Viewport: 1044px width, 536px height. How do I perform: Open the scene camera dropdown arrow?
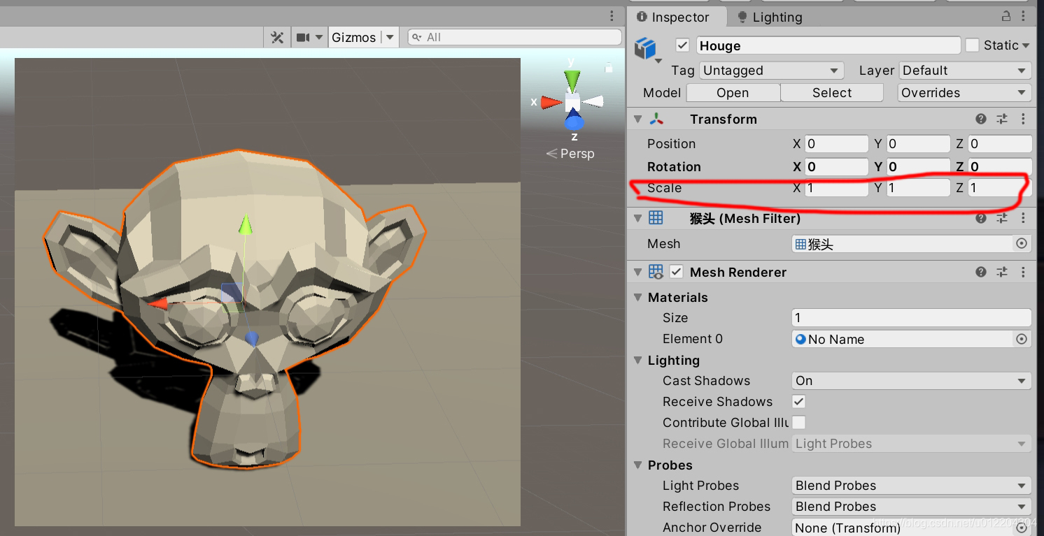tap(319, 37)
